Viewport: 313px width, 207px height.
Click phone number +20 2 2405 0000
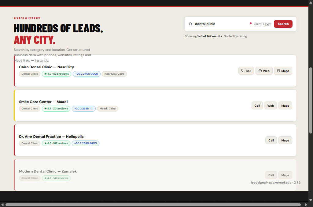pos(87,74)
